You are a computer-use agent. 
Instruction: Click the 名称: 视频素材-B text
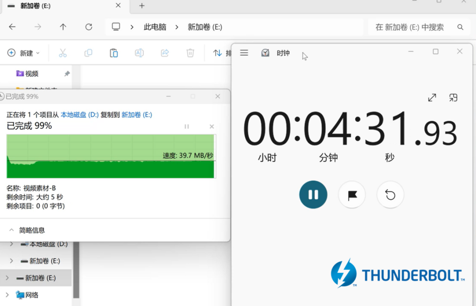(31, 188)
